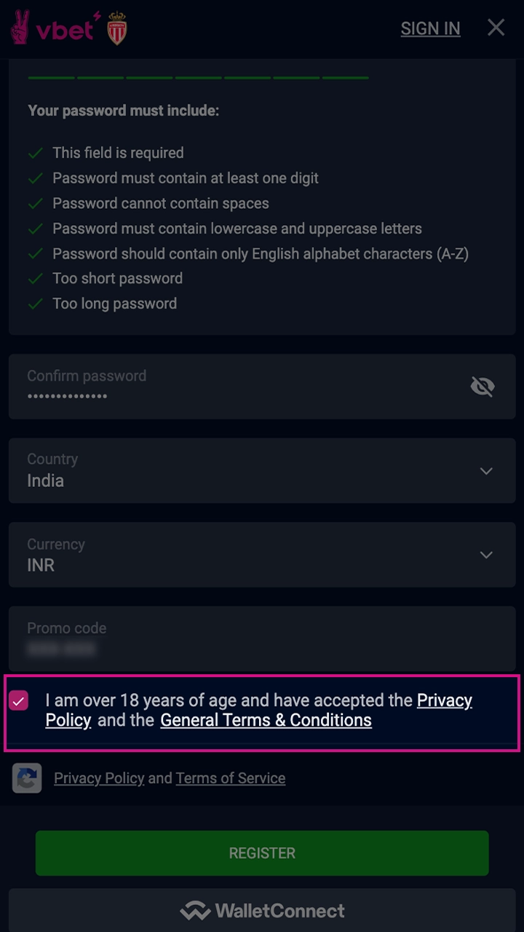Click the AS Monaco crest badge

click(x=116, y=29)
